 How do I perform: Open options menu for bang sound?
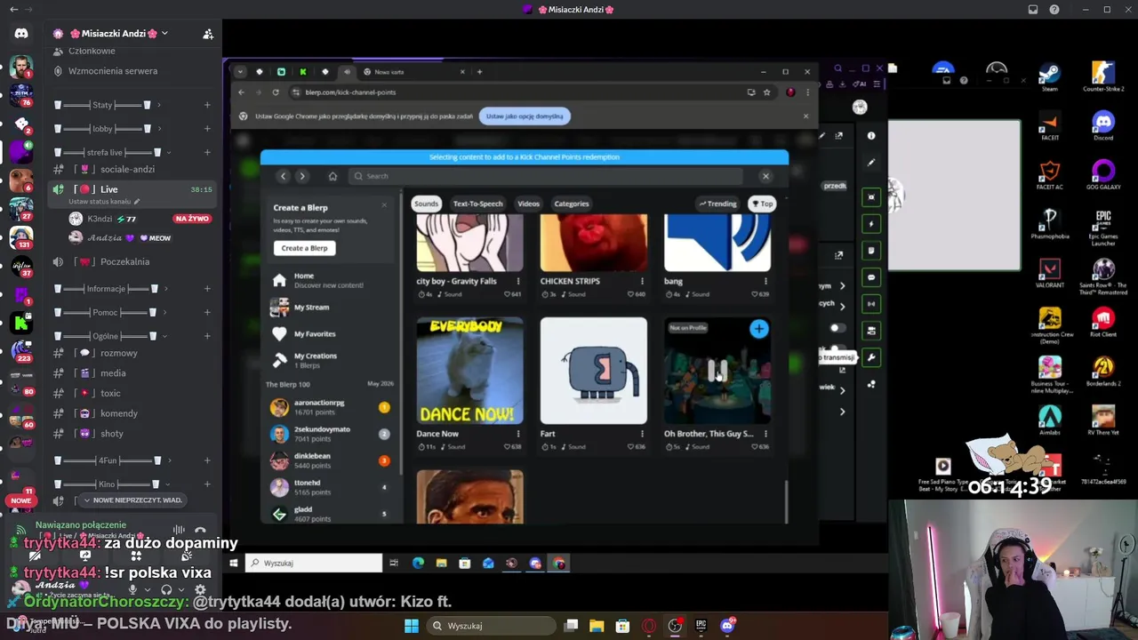point(765,281)
